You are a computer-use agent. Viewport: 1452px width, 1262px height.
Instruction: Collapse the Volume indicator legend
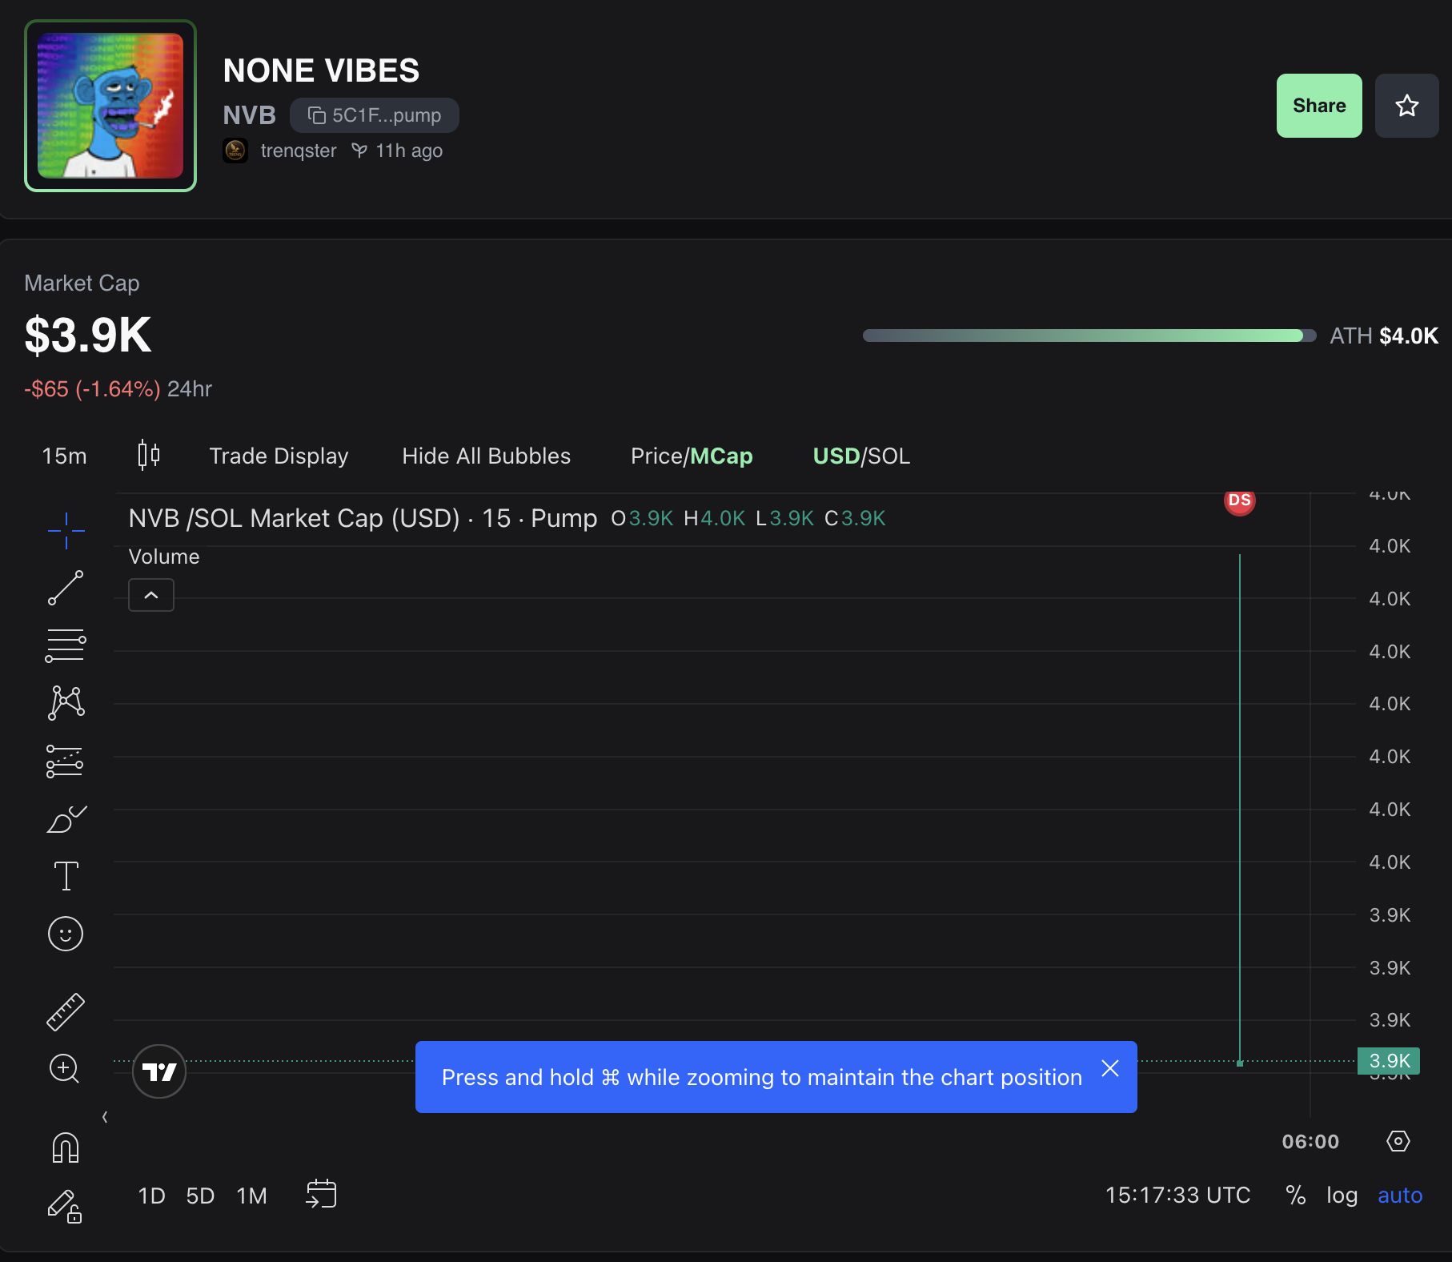click(151, 595)
